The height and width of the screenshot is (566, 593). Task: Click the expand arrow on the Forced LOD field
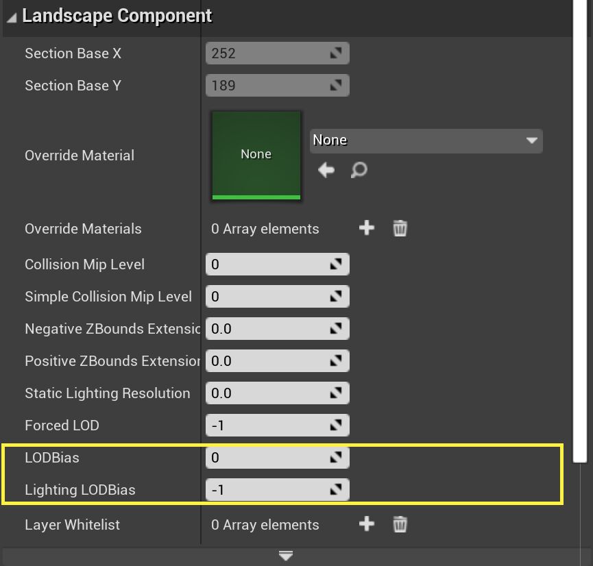(337, 425)
